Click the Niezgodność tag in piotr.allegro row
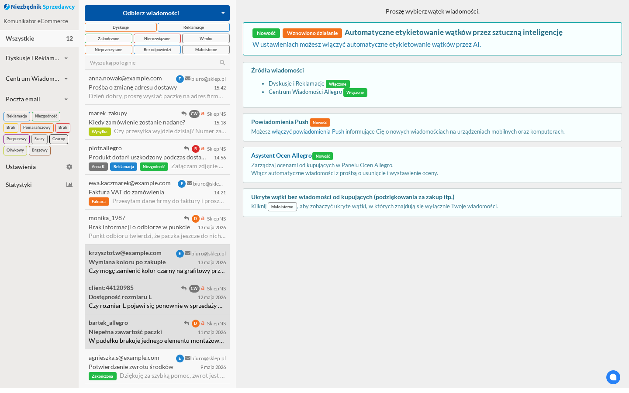Screen dimensions: 629x393 click(154, 167)
